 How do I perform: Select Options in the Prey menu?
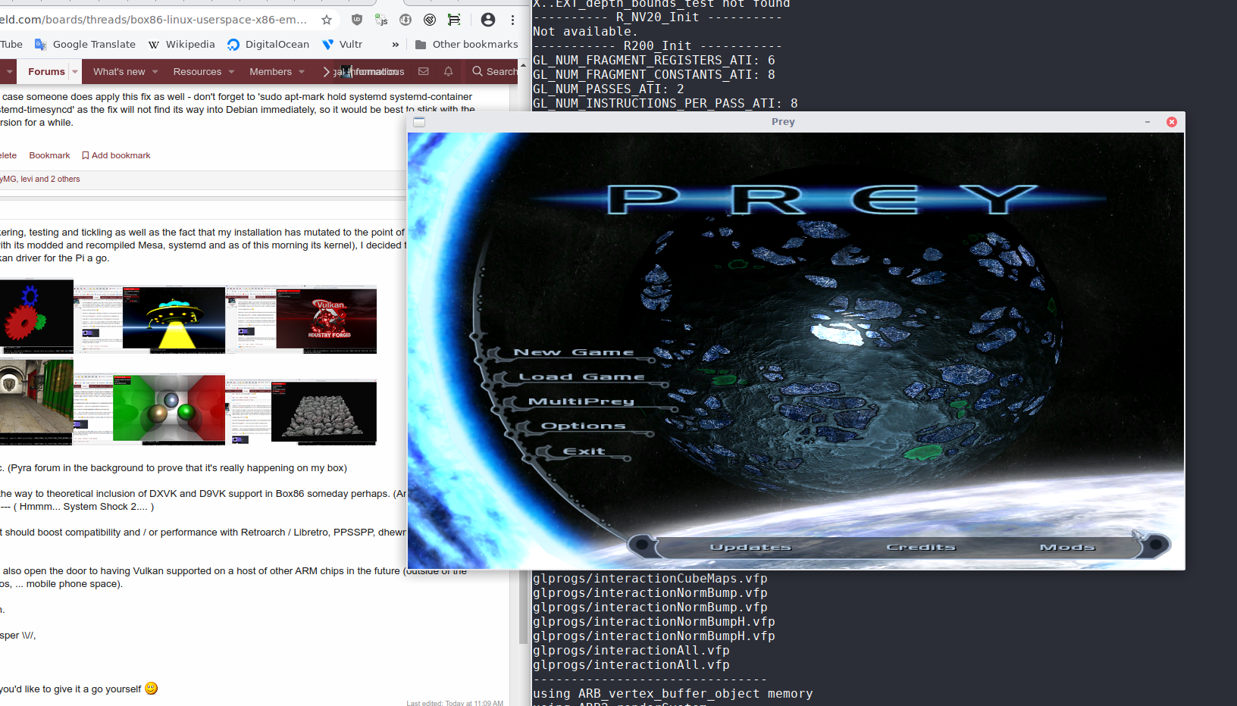tap(583, 426)
